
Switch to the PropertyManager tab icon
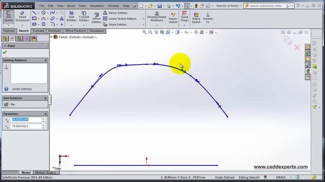[12, 38]
